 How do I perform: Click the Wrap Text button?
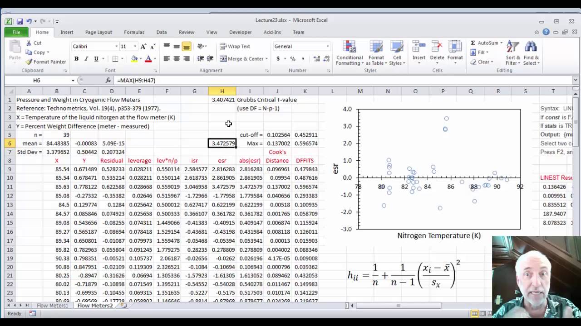[x=235, y=46]
